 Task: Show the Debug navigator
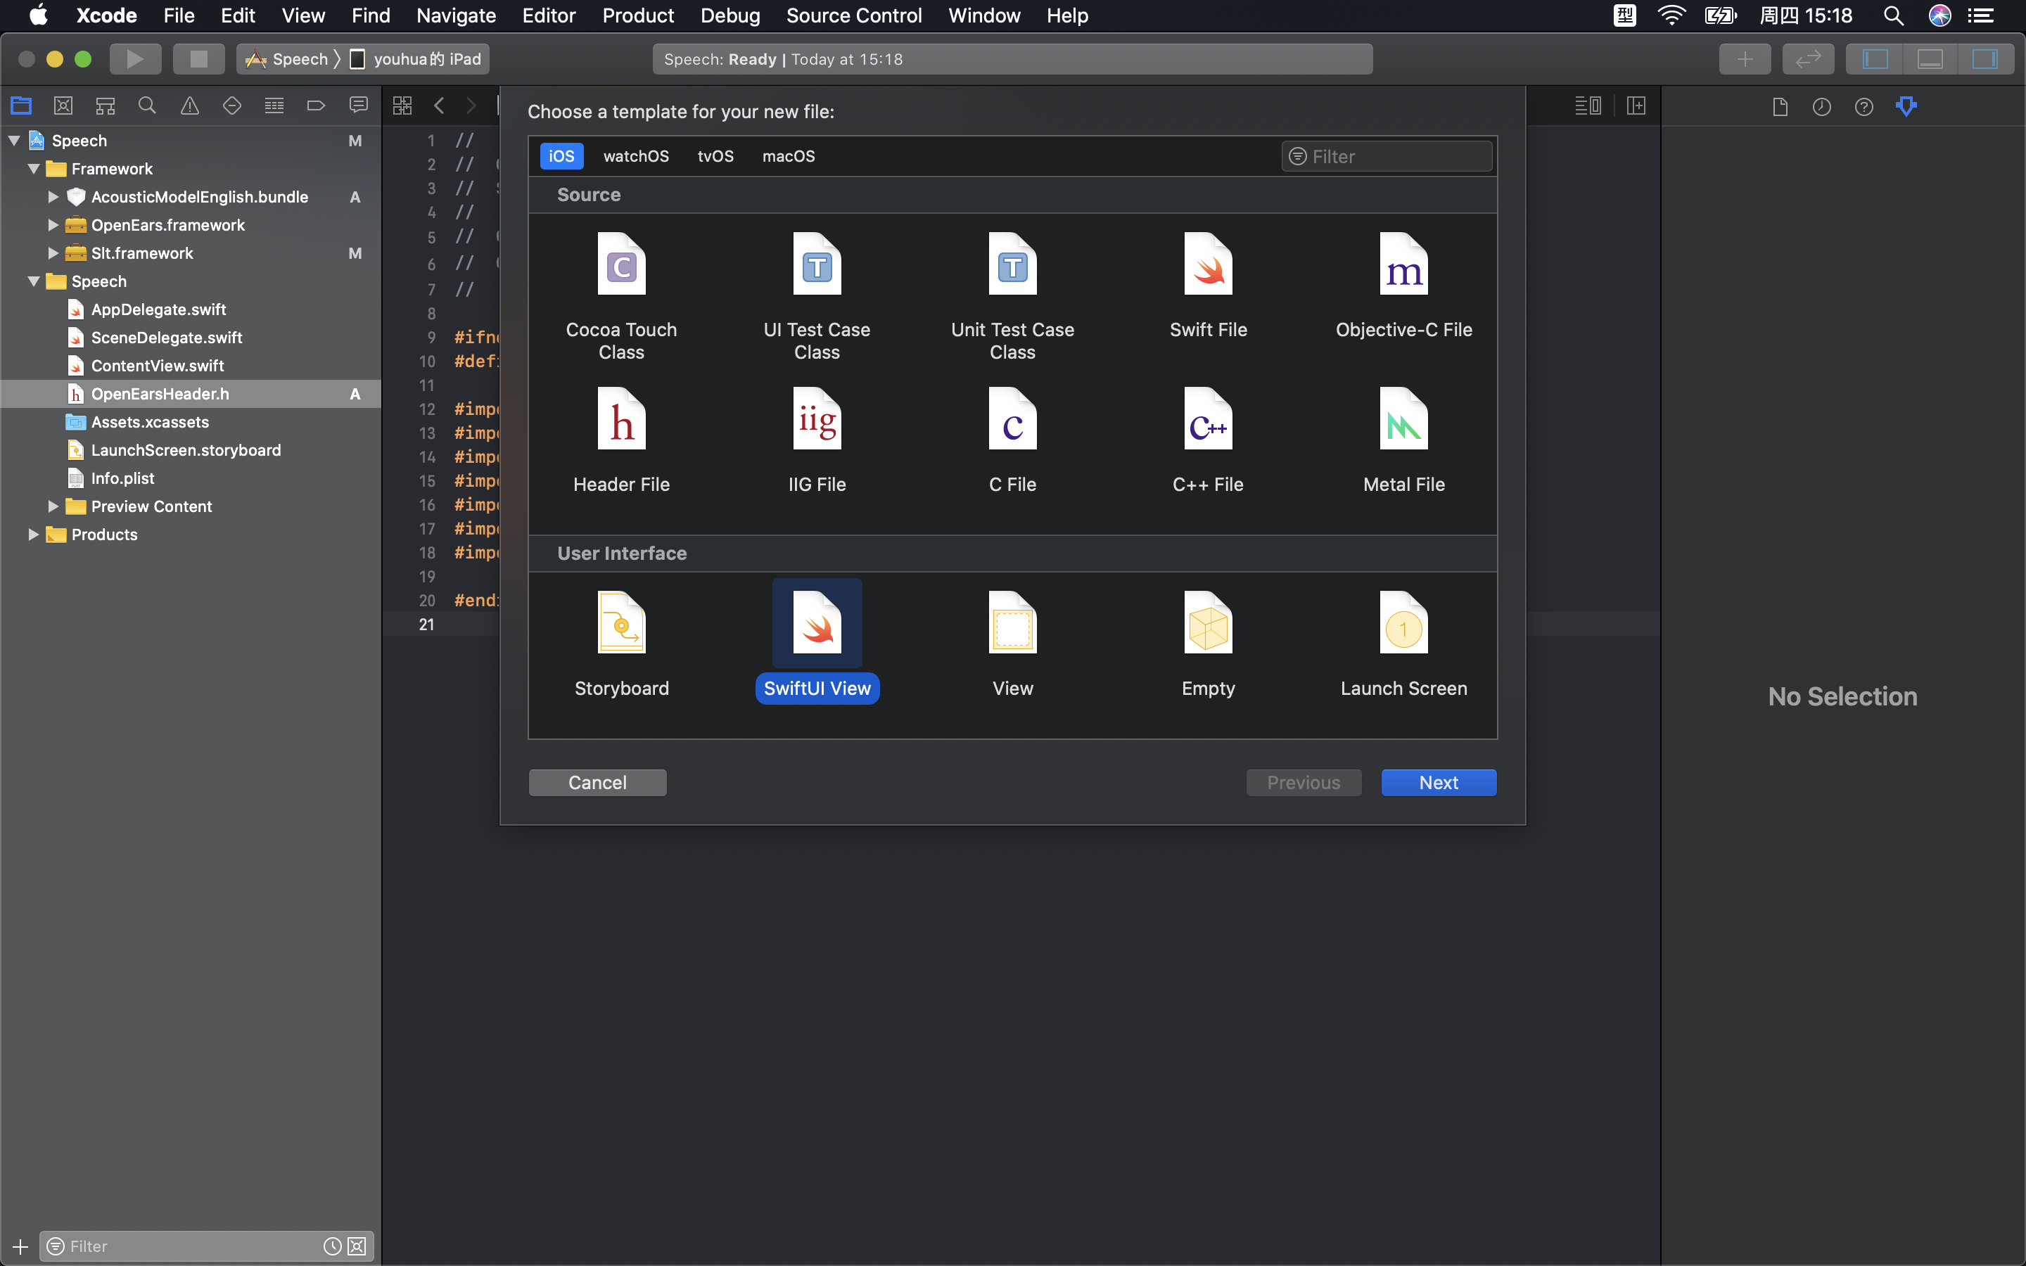274,105
